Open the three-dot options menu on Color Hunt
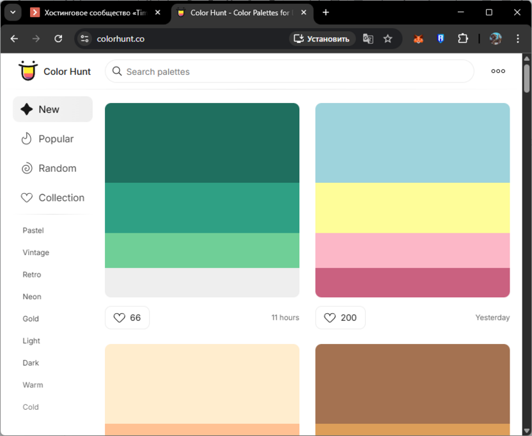 click(x=498, y=71)
